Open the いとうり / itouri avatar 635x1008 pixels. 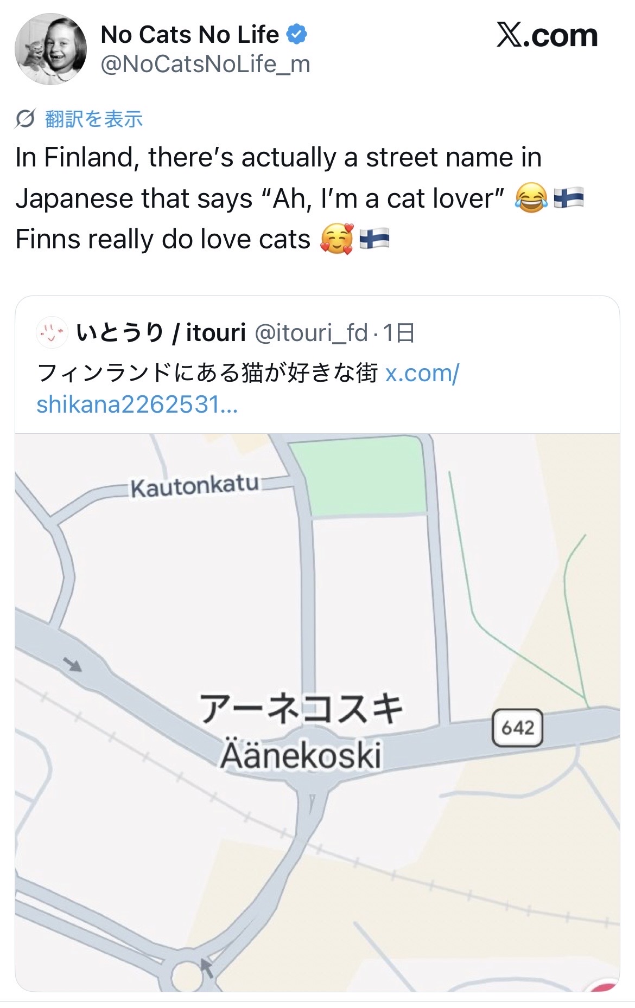[52, 333]
